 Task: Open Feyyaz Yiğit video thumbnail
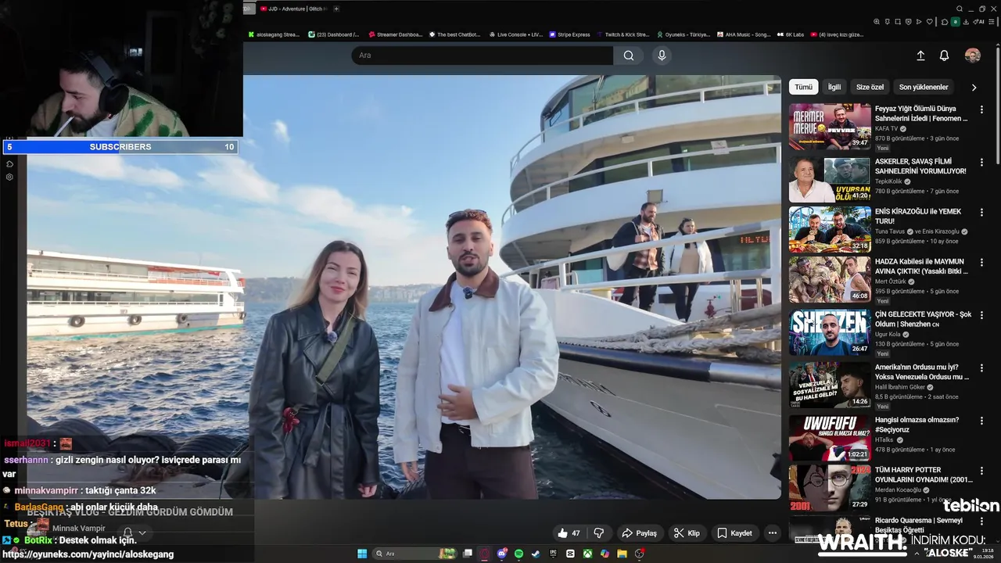click(830, 126)
